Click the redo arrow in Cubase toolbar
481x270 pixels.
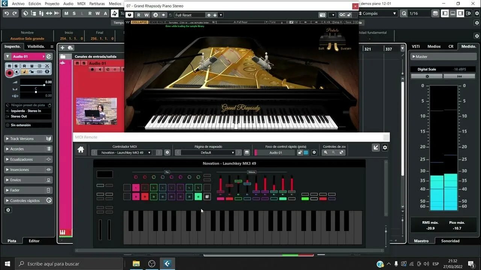coord(15,13)
